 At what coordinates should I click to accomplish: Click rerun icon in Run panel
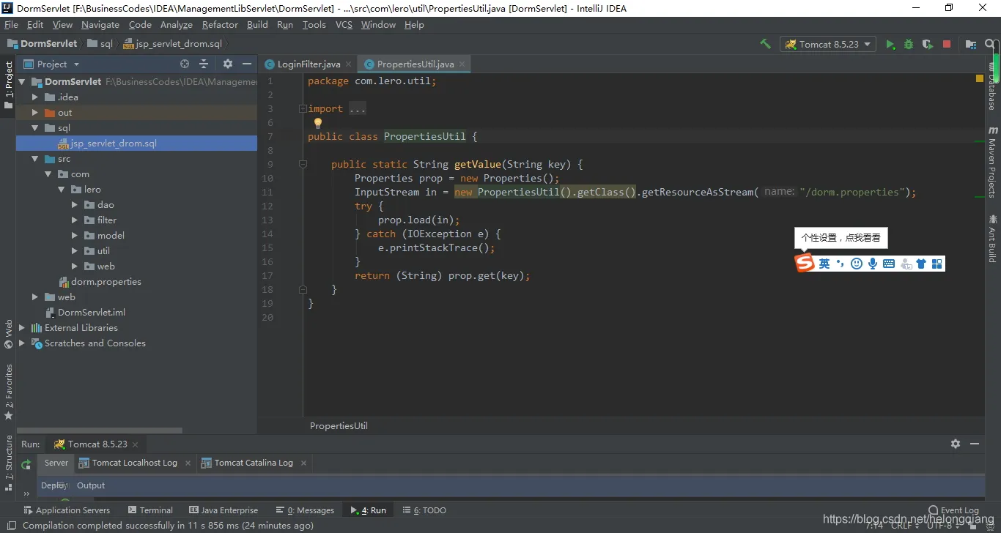tap(26, 464)
